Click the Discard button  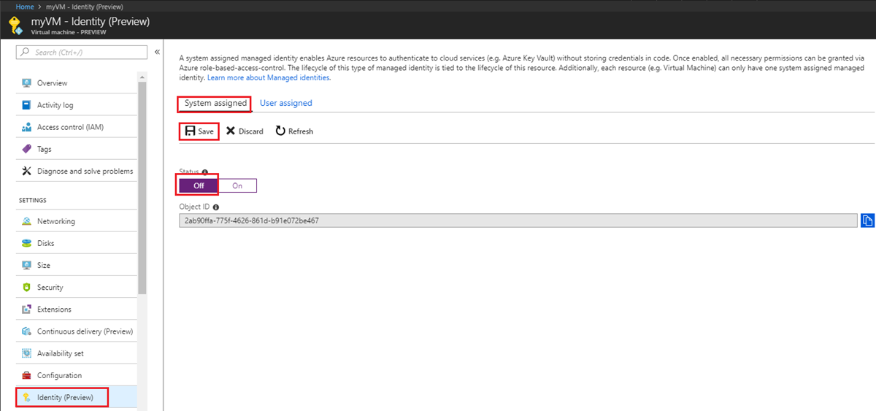245,131
